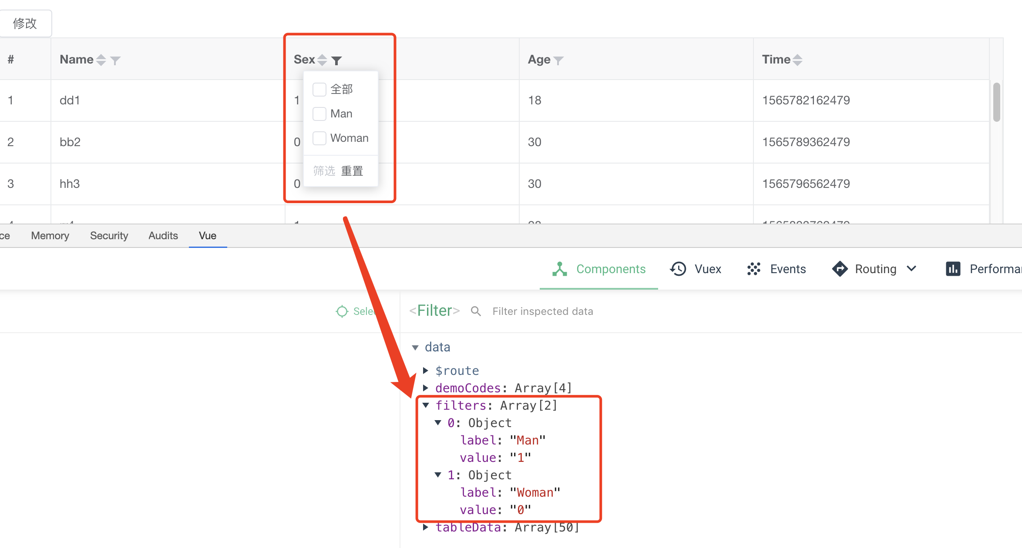This screenshot has height=548, width=1022.
Task: Click the Time column sort arrows
Action: pos(797,59)
